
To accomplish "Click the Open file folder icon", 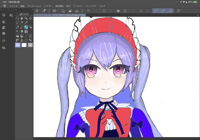I will coord(70,11).
